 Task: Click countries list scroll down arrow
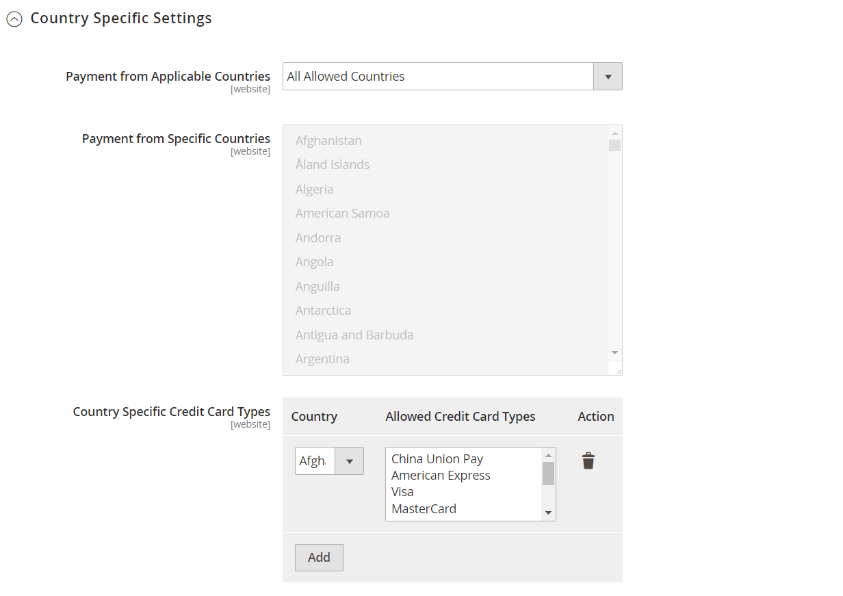614,352
